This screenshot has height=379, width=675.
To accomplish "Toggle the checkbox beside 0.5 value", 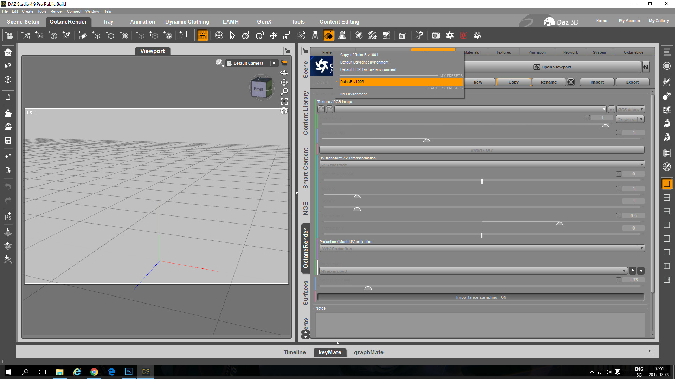I will click(618, 215).
